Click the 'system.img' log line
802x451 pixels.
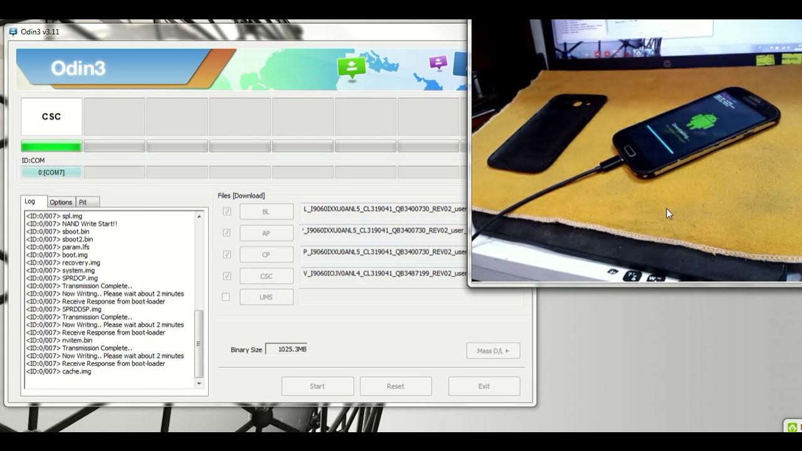point(60,271)
